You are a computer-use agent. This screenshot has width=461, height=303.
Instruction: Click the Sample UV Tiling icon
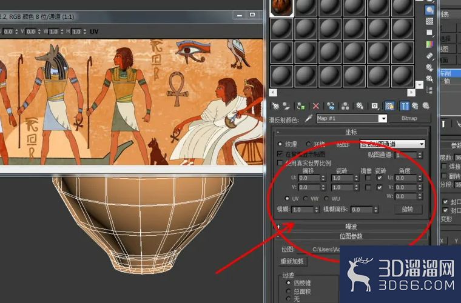click(x=429, y=32)
